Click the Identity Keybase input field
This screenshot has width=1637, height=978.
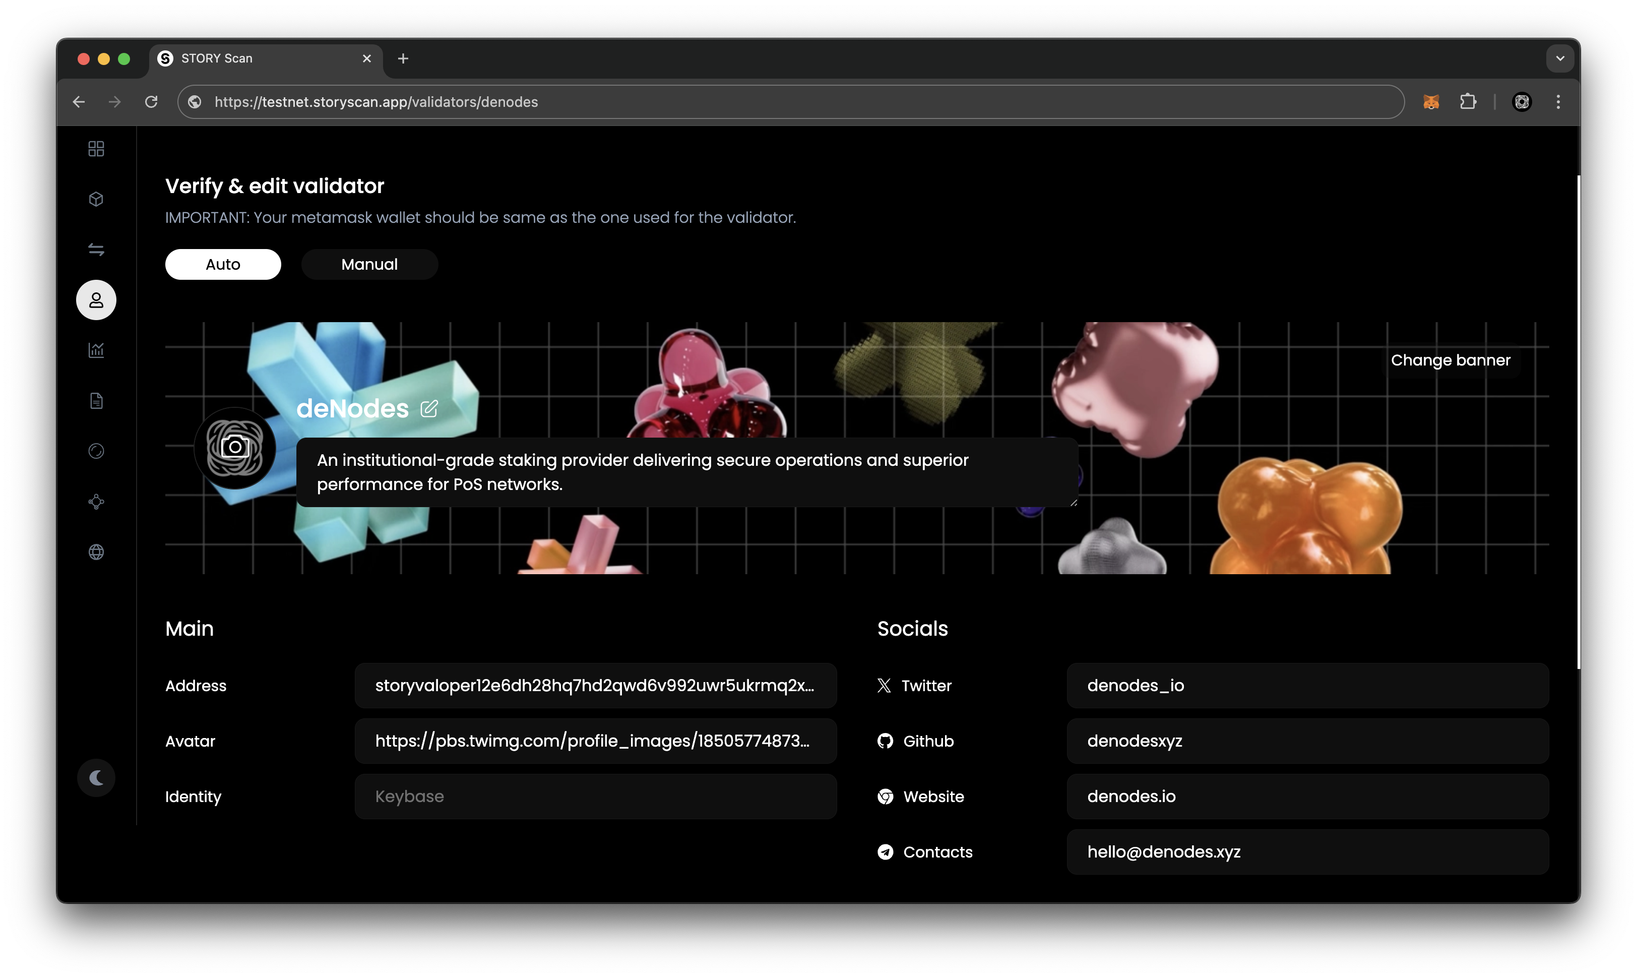pyautogui.click(x=596, y=796)
